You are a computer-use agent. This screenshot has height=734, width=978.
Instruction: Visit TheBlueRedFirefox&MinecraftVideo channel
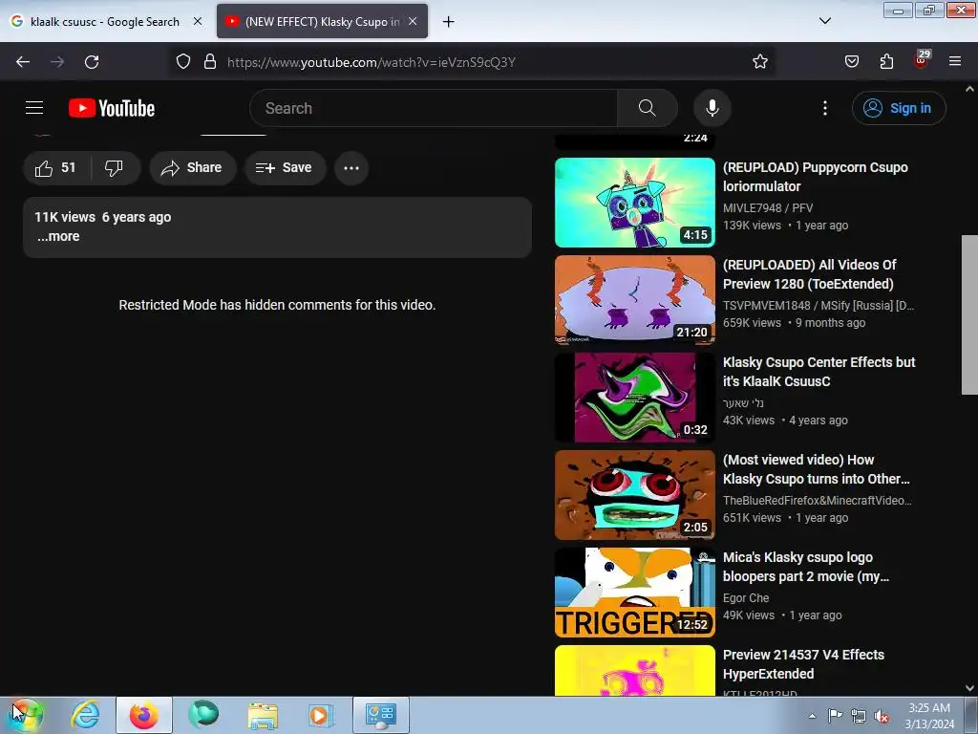pos(818,501)
